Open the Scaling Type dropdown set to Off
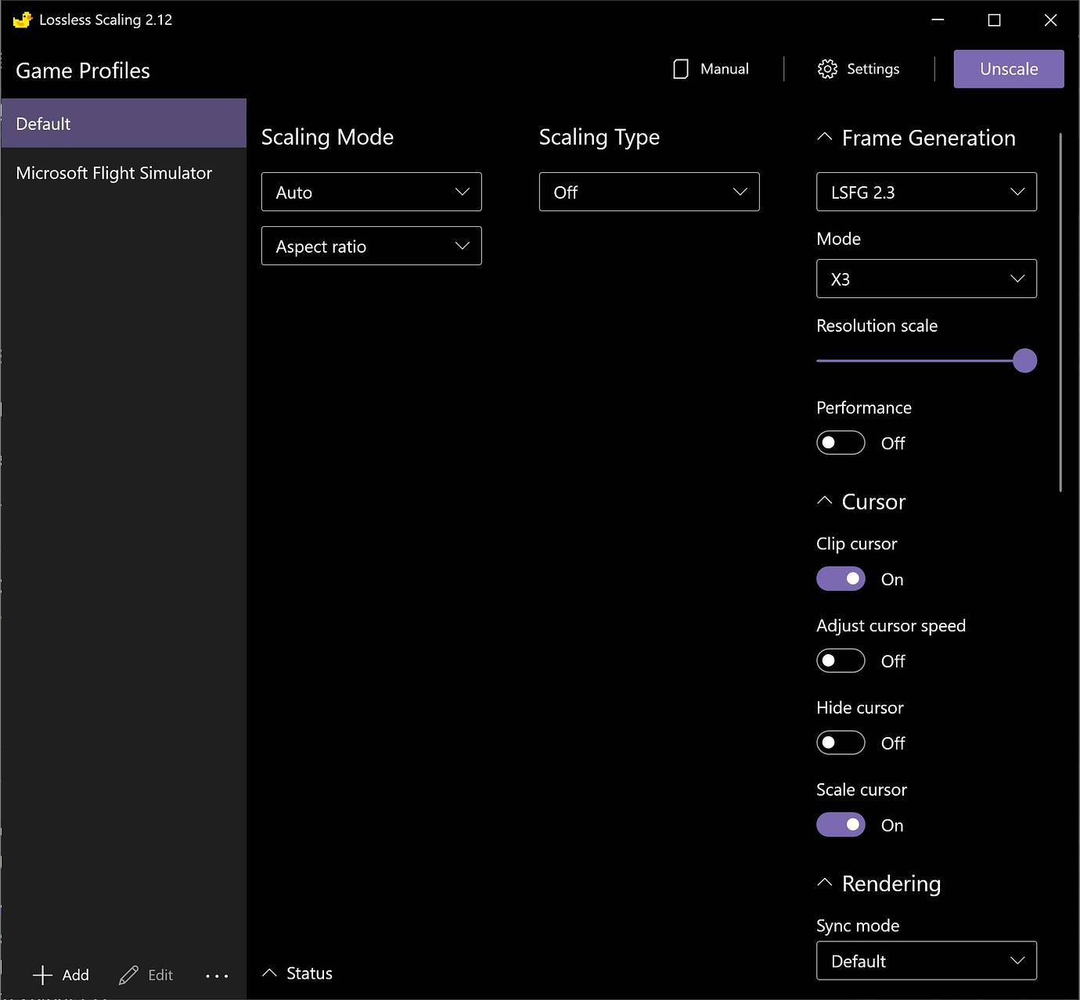1080x1000 pixels. [x=649, y=192]
